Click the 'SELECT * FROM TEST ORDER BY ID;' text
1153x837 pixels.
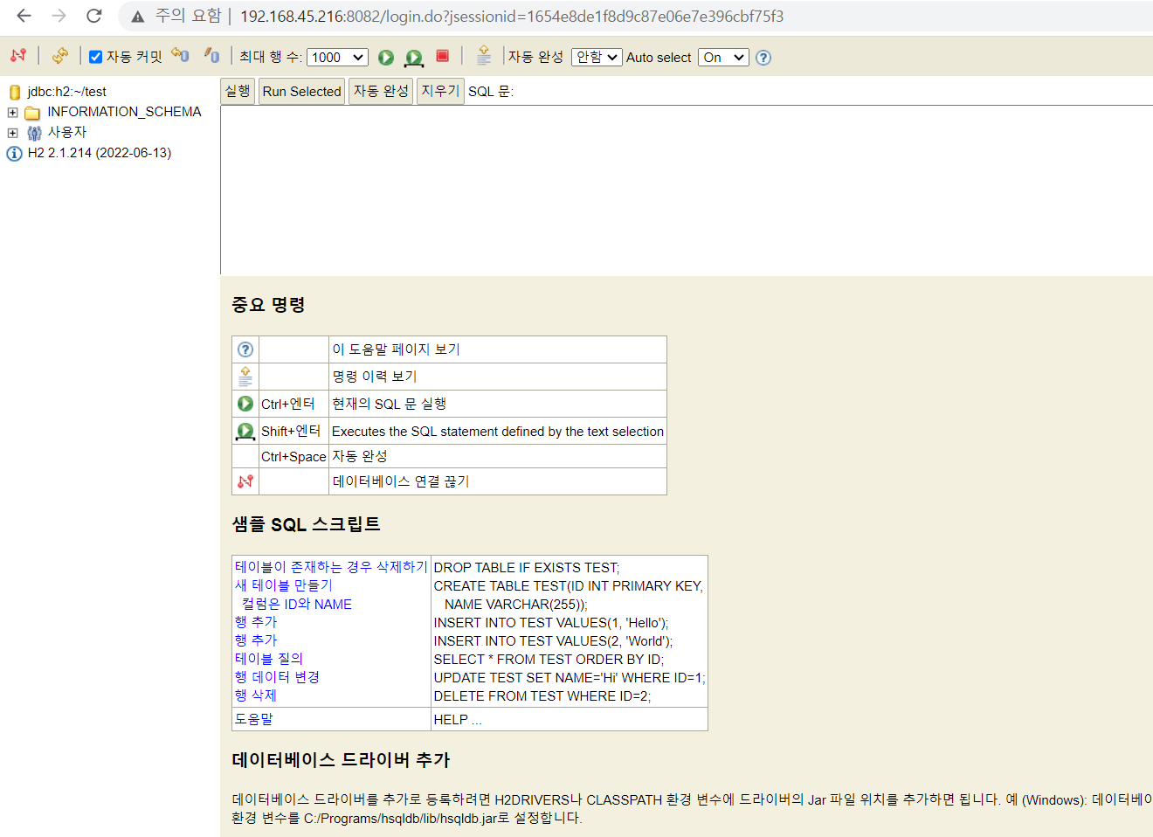[549, 660]
